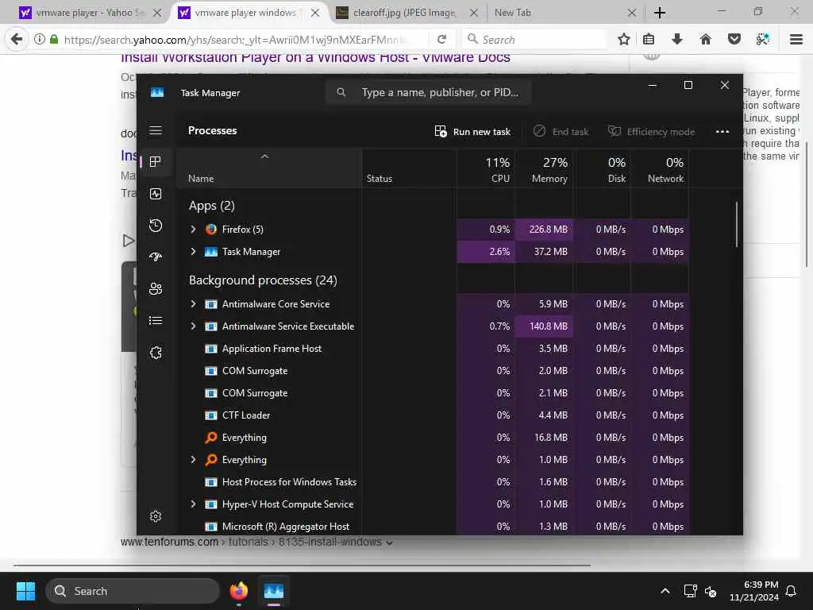
Task: Show hidden system tray icons
Action: (665, 591)
